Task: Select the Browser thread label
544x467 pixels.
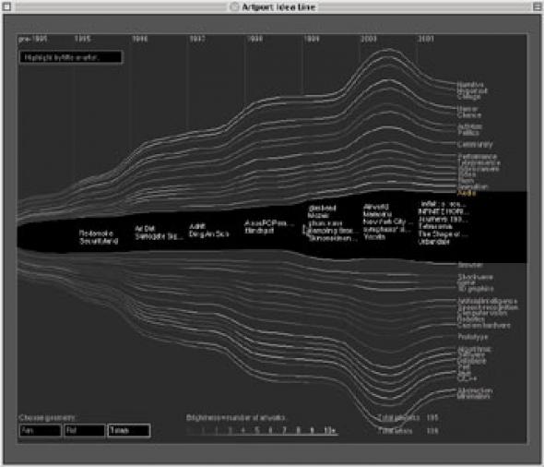Action: 470,265
